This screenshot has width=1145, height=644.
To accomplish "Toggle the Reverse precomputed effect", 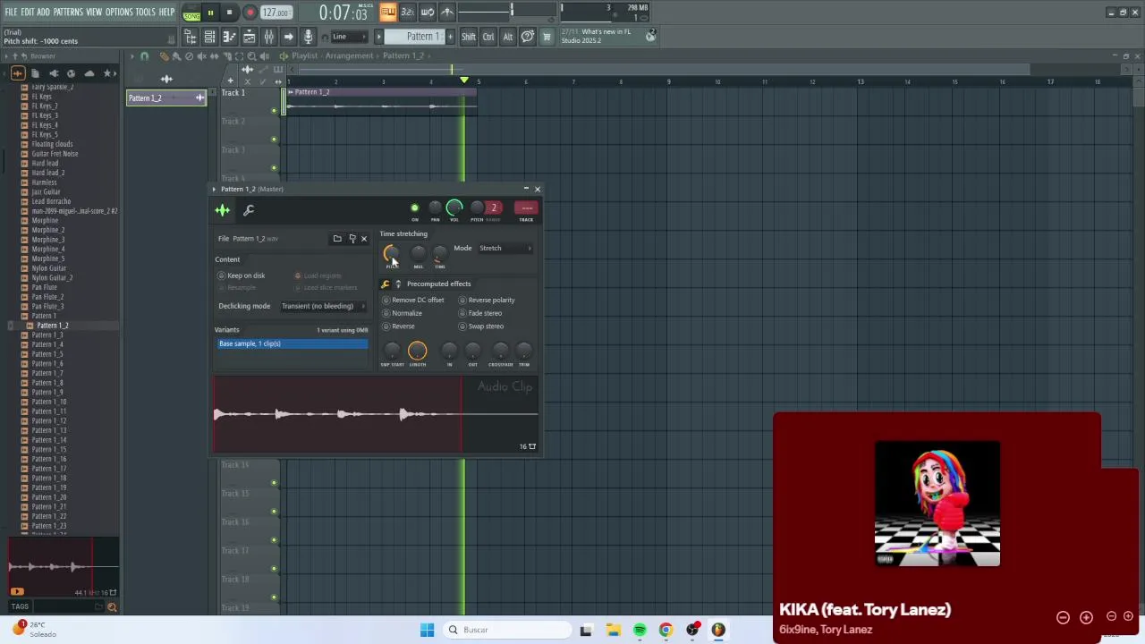I will coord(399,326).
